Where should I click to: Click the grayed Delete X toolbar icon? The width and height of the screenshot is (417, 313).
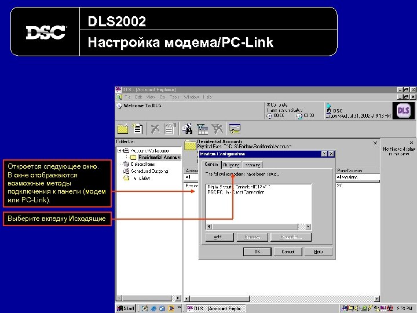coord(155,129)
